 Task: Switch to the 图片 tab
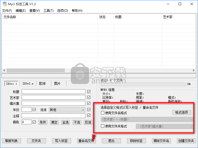click(57, 83)
